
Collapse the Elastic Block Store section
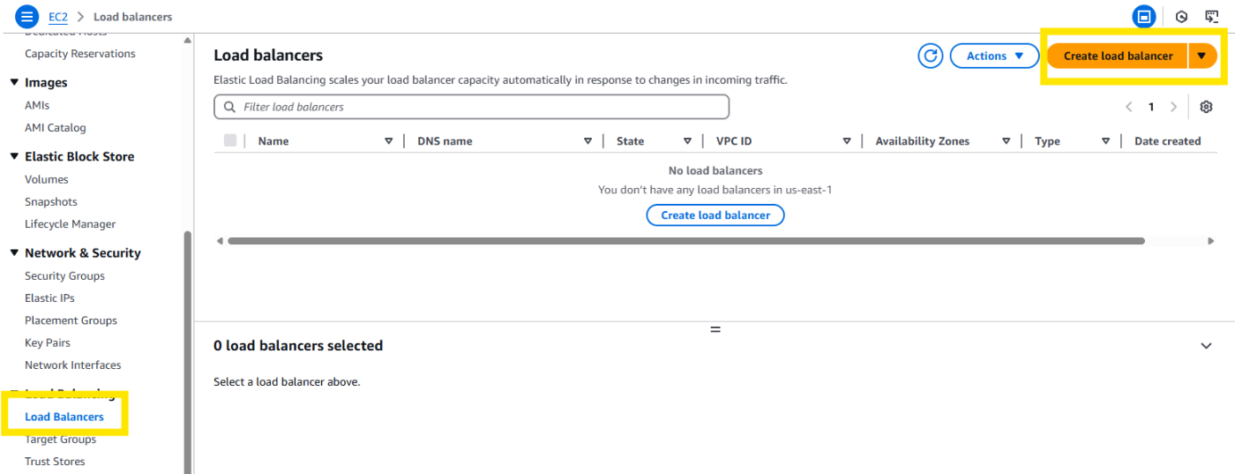[x=14, y=156]
